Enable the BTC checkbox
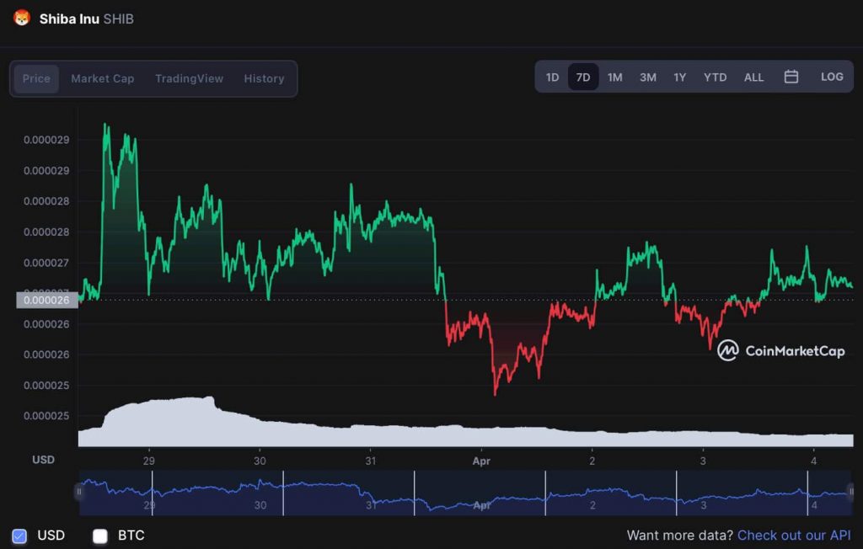Viewport: 863px width, 549px height. coord(100,536)
